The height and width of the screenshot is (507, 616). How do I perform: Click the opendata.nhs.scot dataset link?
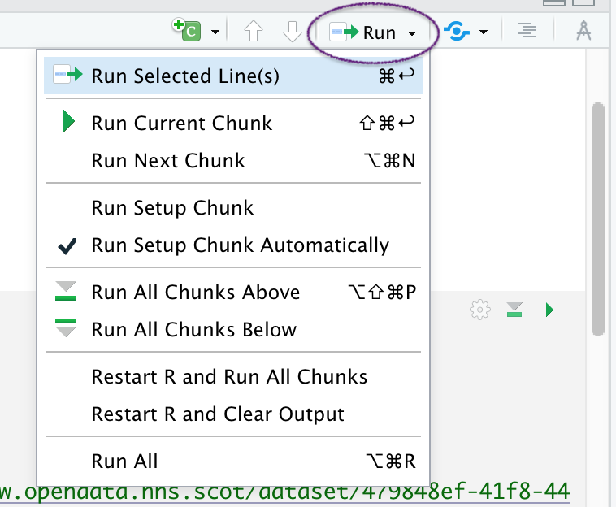[284, 492]
